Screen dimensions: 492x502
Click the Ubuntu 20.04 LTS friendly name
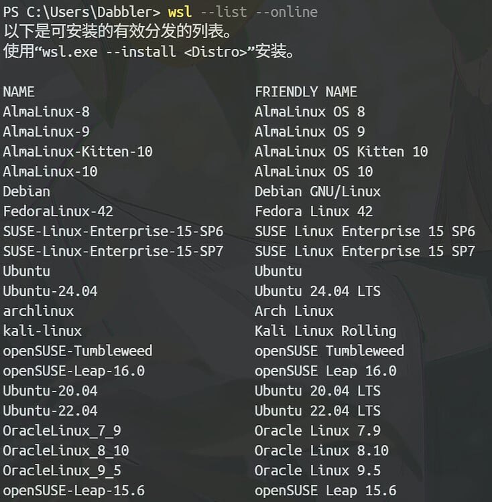tap(318, 391)
